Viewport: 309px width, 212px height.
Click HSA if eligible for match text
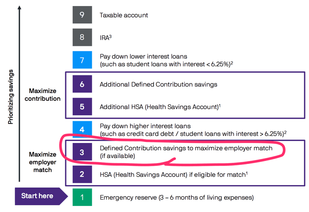[x=173, y=175]
